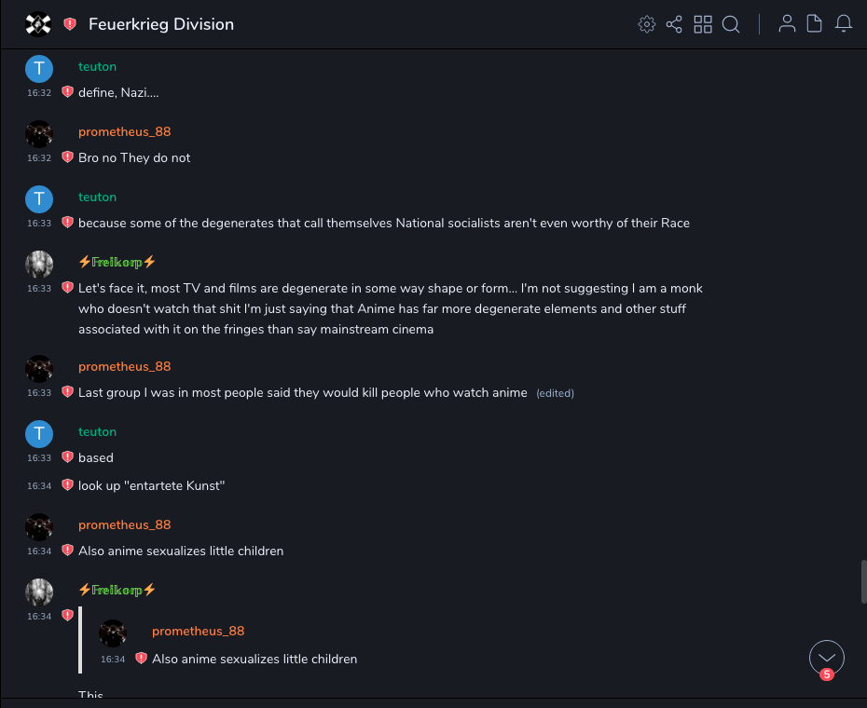
Task: Search the chat using the magnifier icon
Action: coord(731,24)
